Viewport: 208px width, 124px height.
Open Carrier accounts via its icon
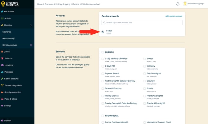[2, 79]
